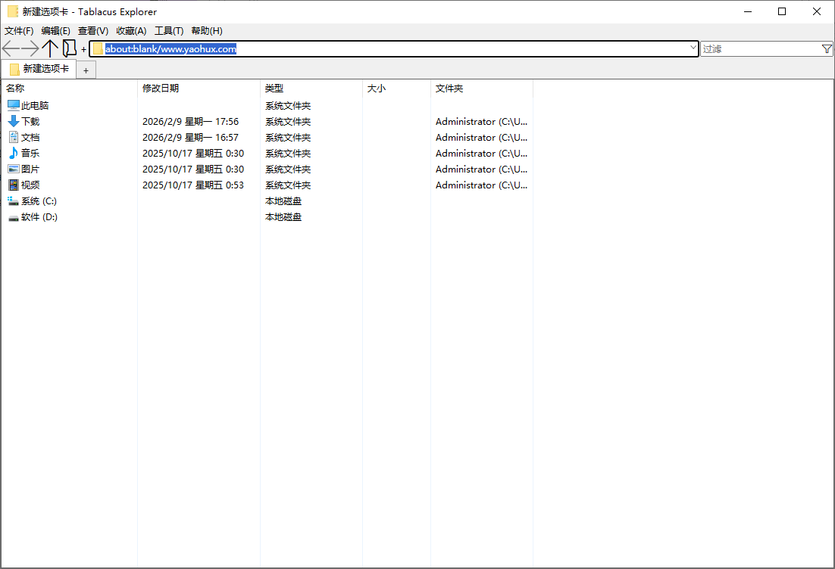Image resolution: width=835 pixels, height=569 pixels.
Task: Click the Forward navigation arrow
Action: (x=30, y=49)
